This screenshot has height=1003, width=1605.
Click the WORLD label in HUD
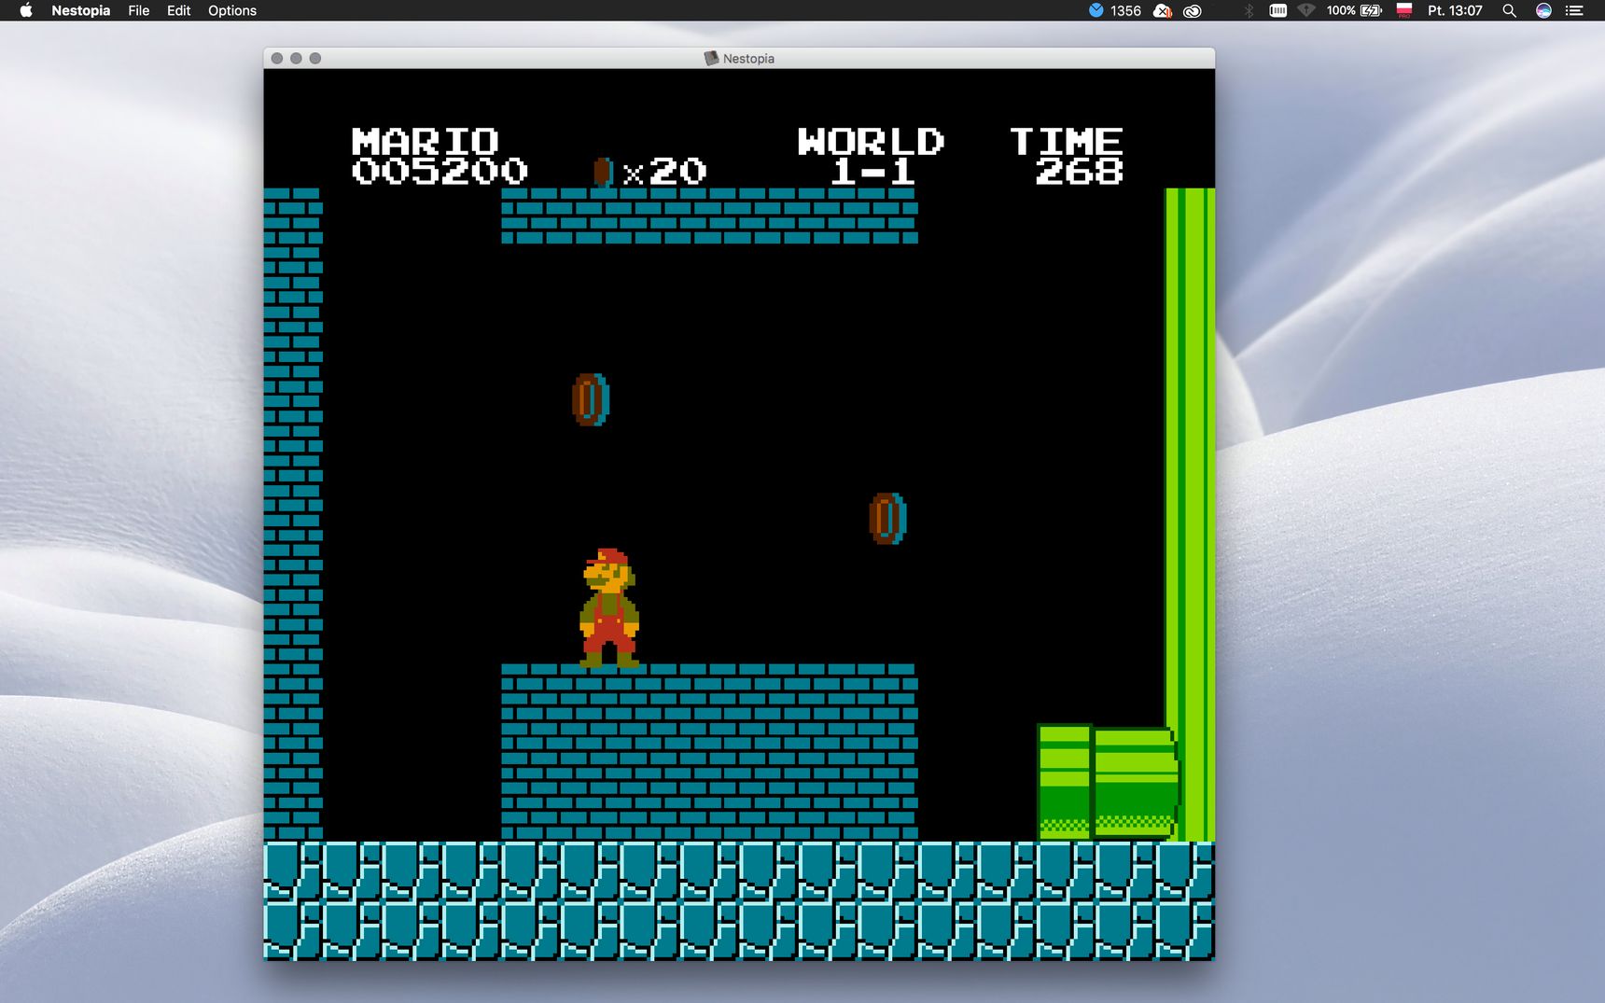click(x=871, y=141)
